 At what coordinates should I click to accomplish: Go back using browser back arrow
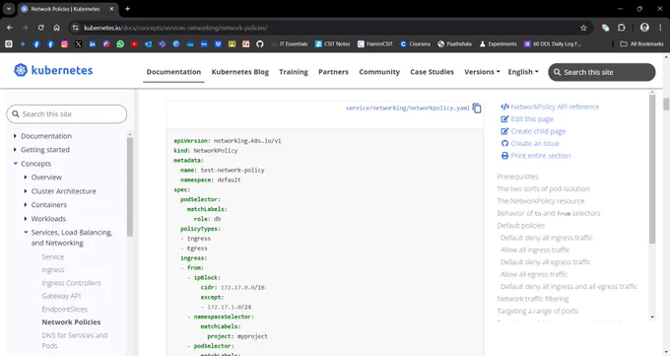tap(10, 28)
